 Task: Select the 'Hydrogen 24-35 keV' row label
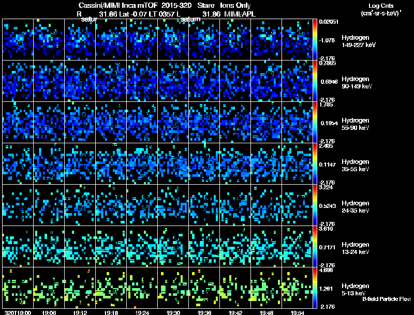pyautogui.click(x=356, y=207)
